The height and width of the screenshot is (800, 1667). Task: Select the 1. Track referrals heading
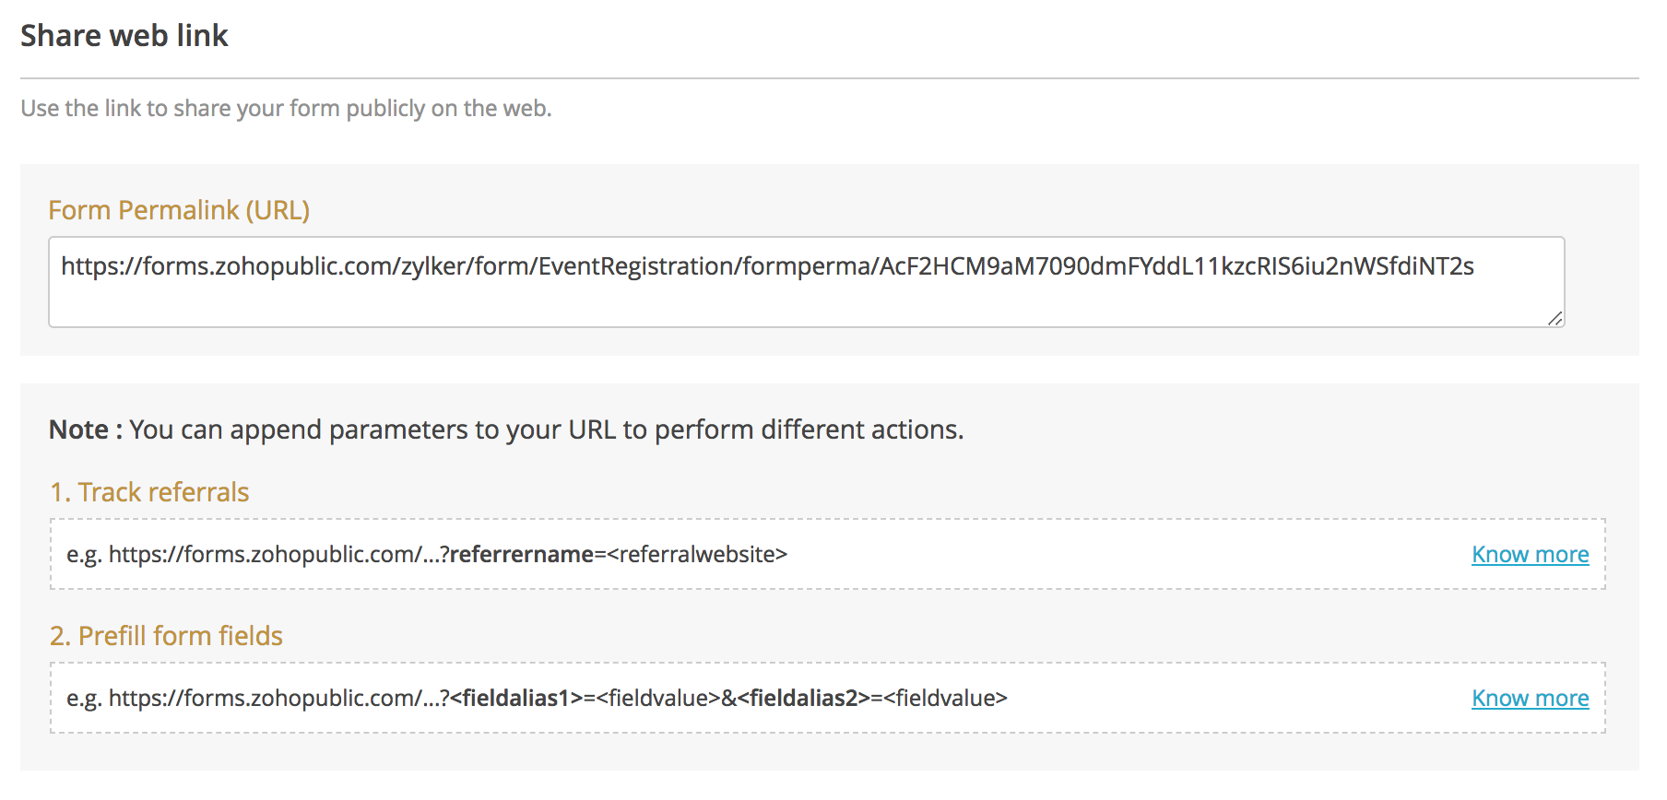[149, 492]
